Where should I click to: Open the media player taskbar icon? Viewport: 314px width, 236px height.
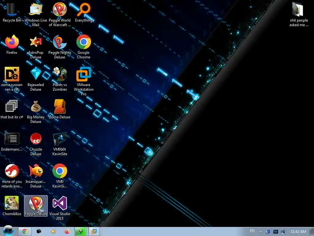[53, 231]
